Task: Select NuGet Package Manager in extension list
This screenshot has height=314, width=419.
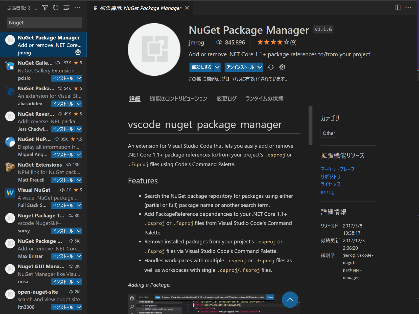Action: 43,45
